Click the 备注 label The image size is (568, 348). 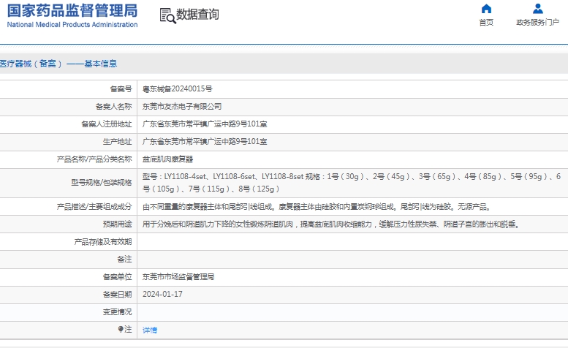(x=124, y=260)
